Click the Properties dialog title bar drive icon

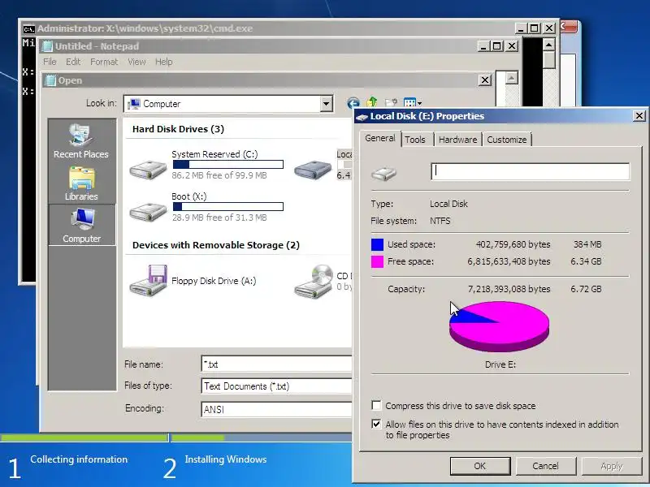tap(362, 116)
